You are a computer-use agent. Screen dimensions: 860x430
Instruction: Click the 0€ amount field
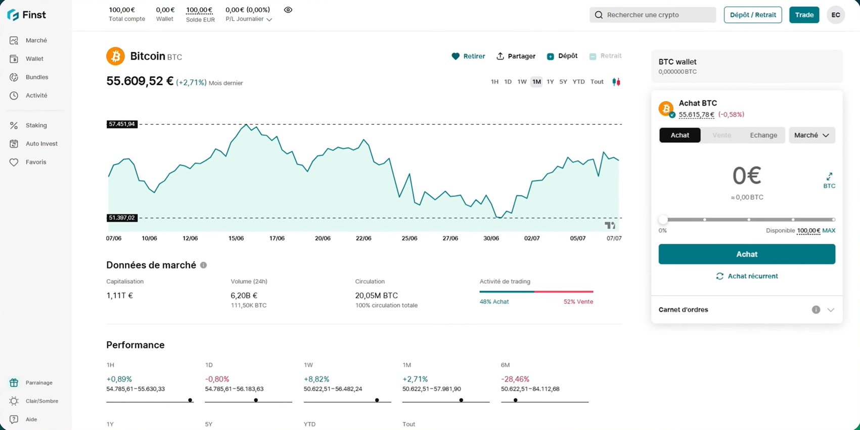[747, 176]
